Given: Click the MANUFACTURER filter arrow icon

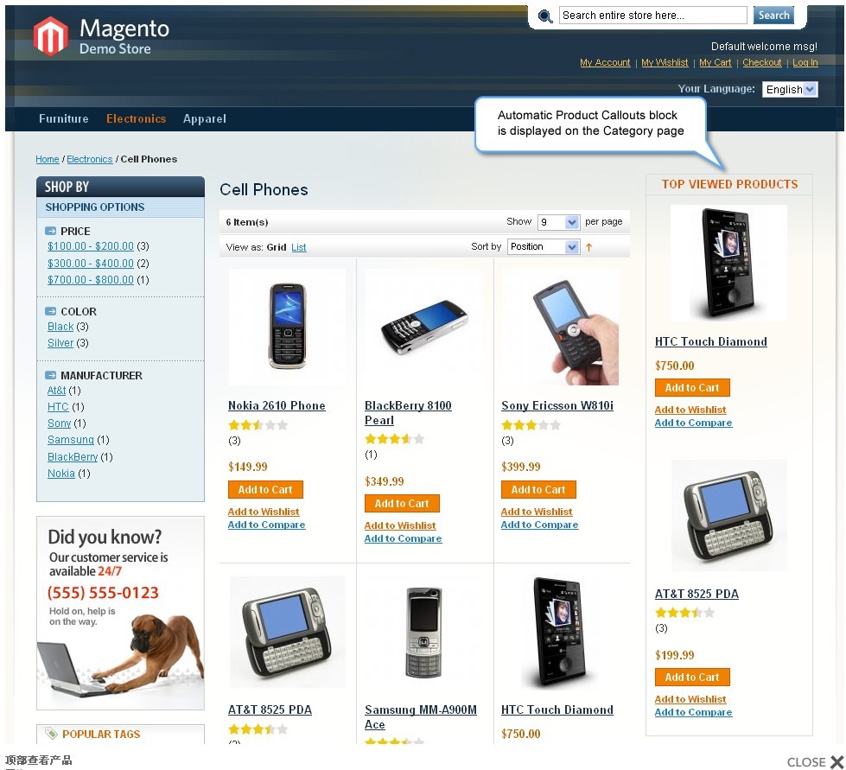Looking at the screenshot, I should (x=50, y=375).
